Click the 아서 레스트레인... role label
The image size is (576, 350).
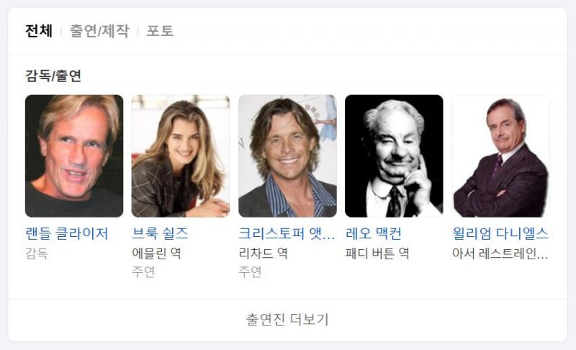[500, 253]
